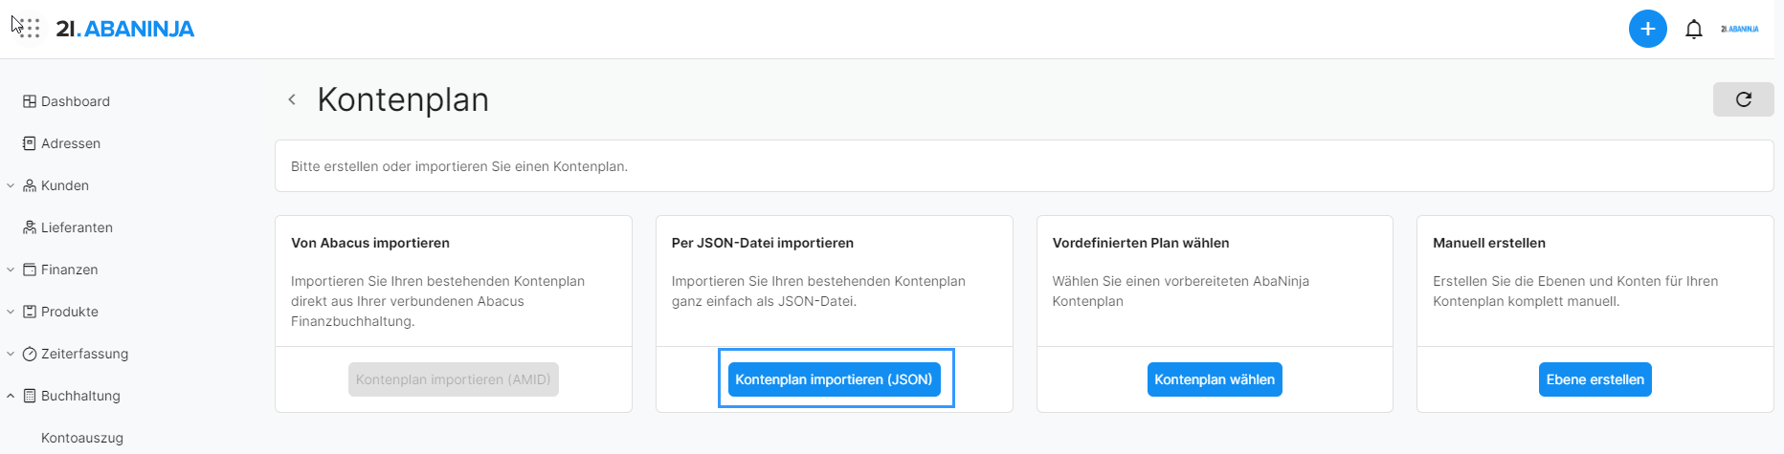Collapse the Buchhaltung menu chevron
Image resolution: width=1784 pixels, height=454 pixels.
click(x=11, y=396)
